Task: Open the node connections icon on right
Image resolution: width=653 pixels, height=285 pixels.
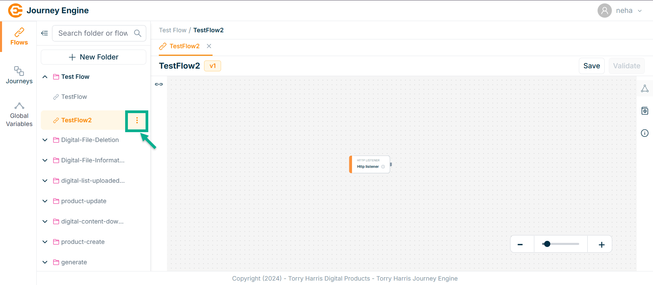Action: click(x=644, y=89)
